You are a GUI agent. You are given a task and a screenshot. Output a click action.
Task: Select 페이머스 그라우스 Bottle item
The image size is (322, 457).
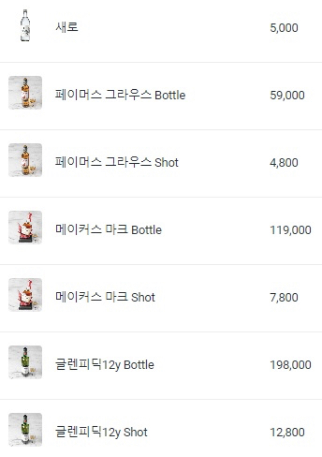click(120, 95)
